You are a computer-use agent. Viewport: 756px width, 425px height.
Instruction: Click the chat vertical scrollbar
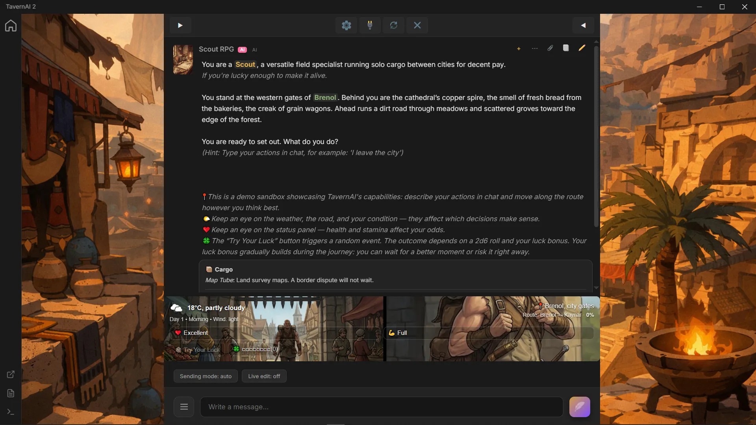tap(596, 136)
